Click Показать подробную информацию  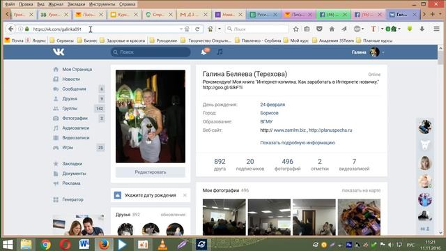[x=298, y=142]
